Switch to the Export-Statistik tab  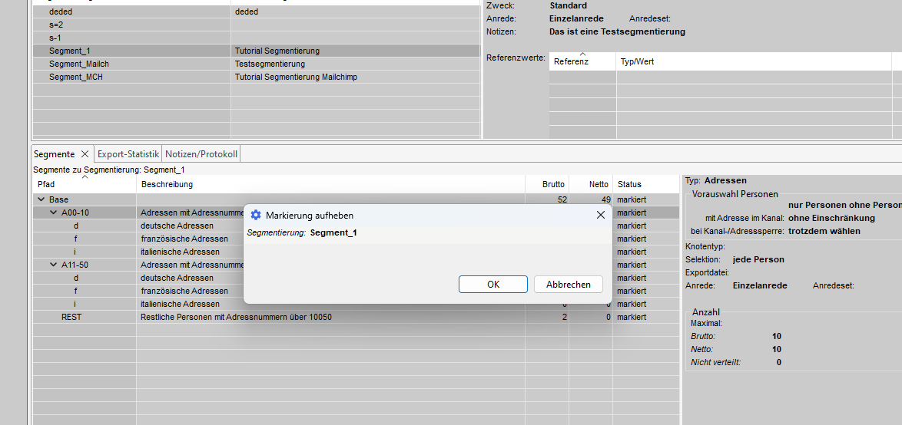[x=128, y=154]
